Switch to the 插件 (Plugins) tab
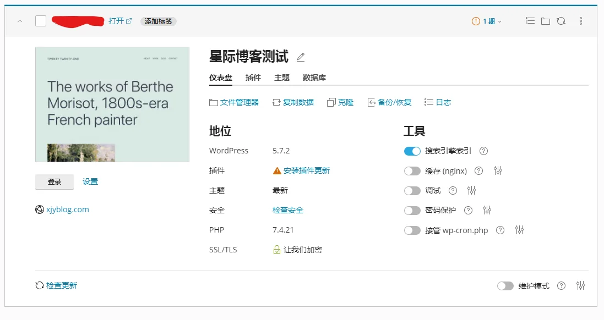 point(253,78)
